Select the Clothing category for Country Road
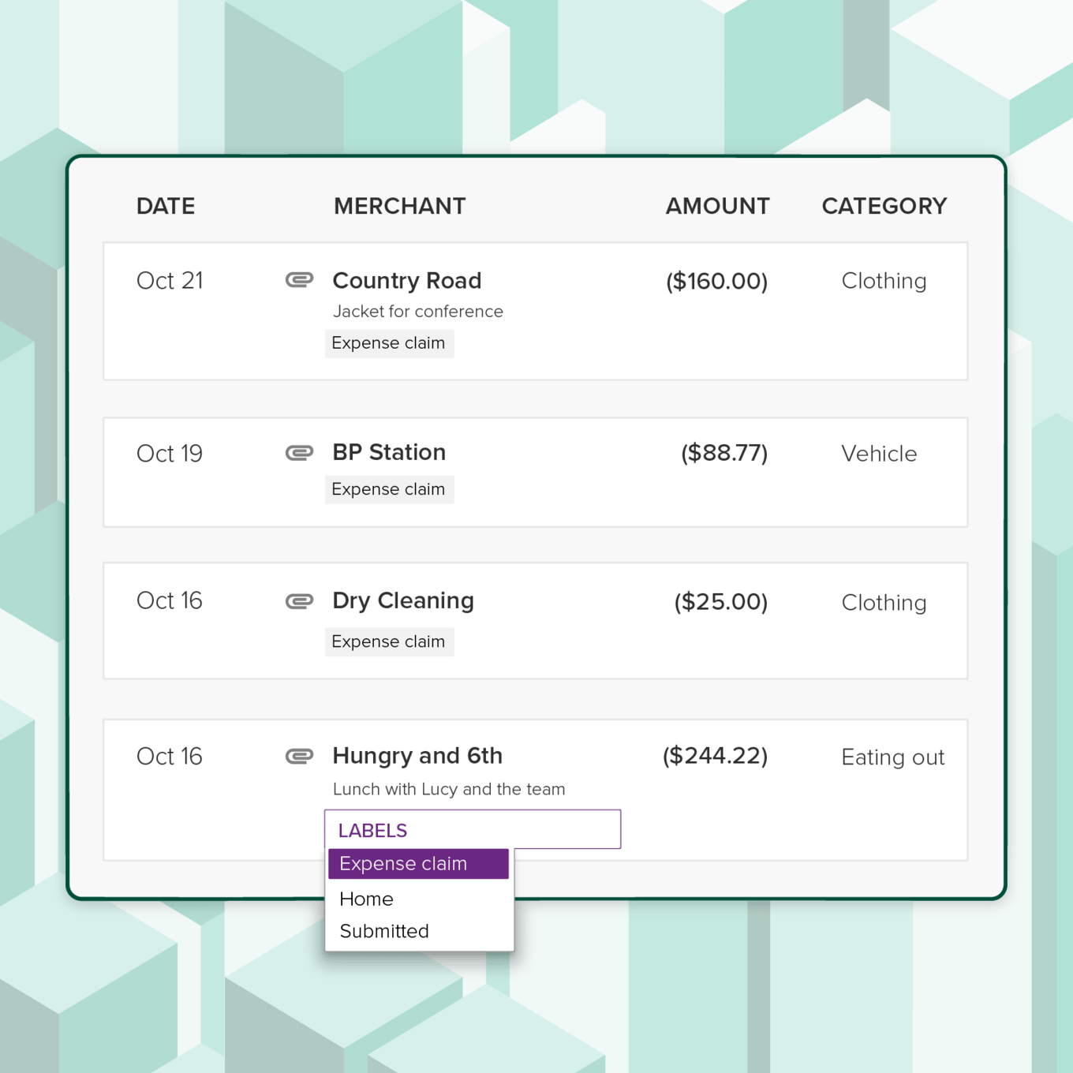 click(x=884, y=280)
